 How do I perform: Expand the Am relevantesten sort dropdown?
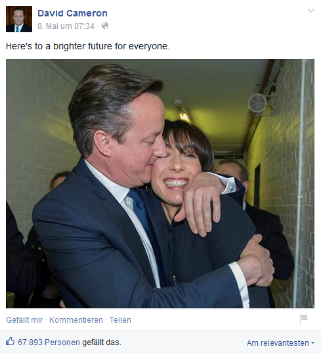pyautogui.click(x=280, y=343)
